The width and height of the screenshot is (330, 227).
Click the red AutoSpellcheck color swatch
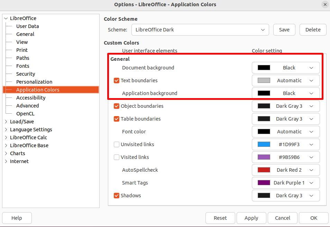(x=264, y=170)
